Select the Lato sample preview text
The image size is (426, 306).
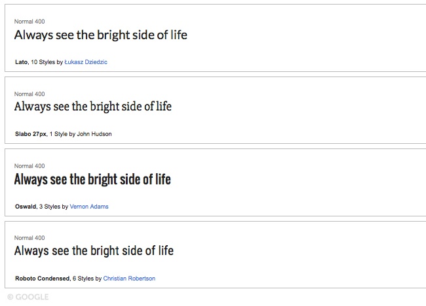point(100,35)
